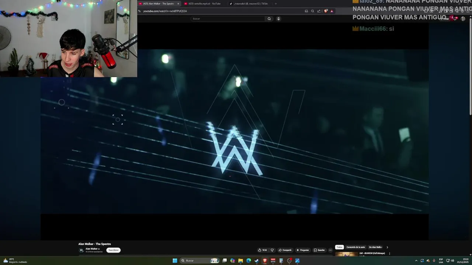Click the Brave Rewards triangle icon
Viewport: 472px width, 265px height.
[332, 11]
